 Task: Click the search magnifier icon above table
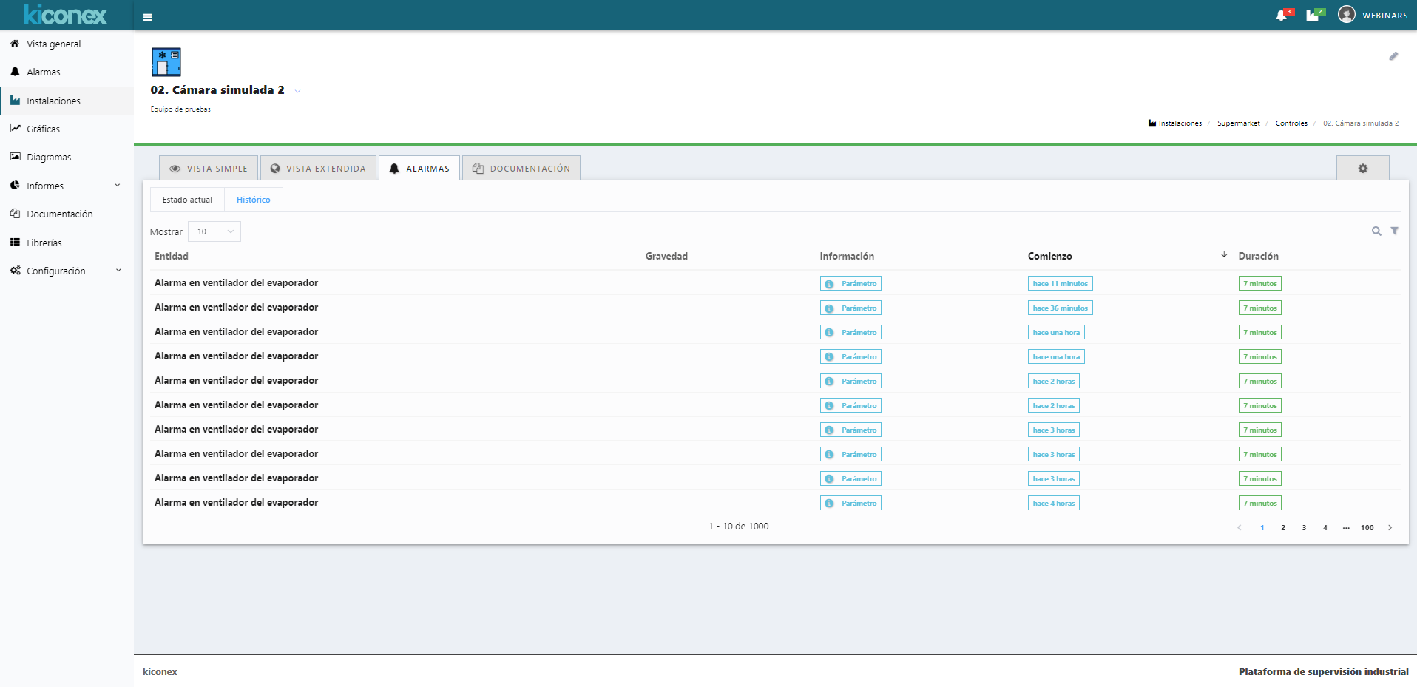pos(1376,231)
